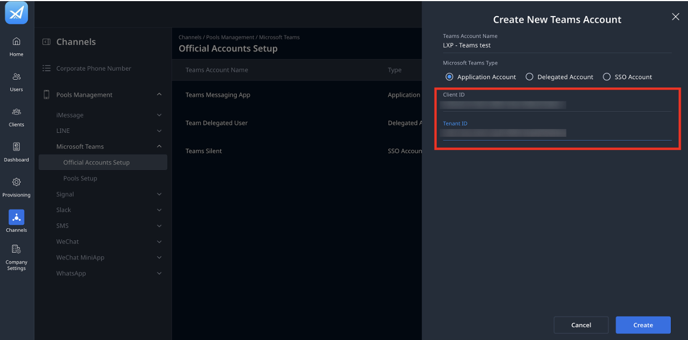Collapse the Microsoft Teams chevron
This screenshot has width=688, height=340.
click(x=159, y=146)
